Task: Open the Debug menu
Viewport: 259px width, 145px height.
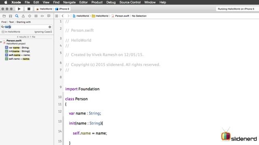Action: (111, 2)
